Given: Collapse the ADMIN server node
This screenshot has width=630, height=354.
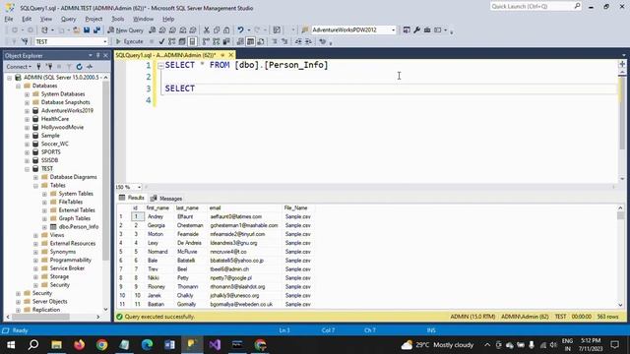Looking at the screenshot, I should [x=10, y=78].
